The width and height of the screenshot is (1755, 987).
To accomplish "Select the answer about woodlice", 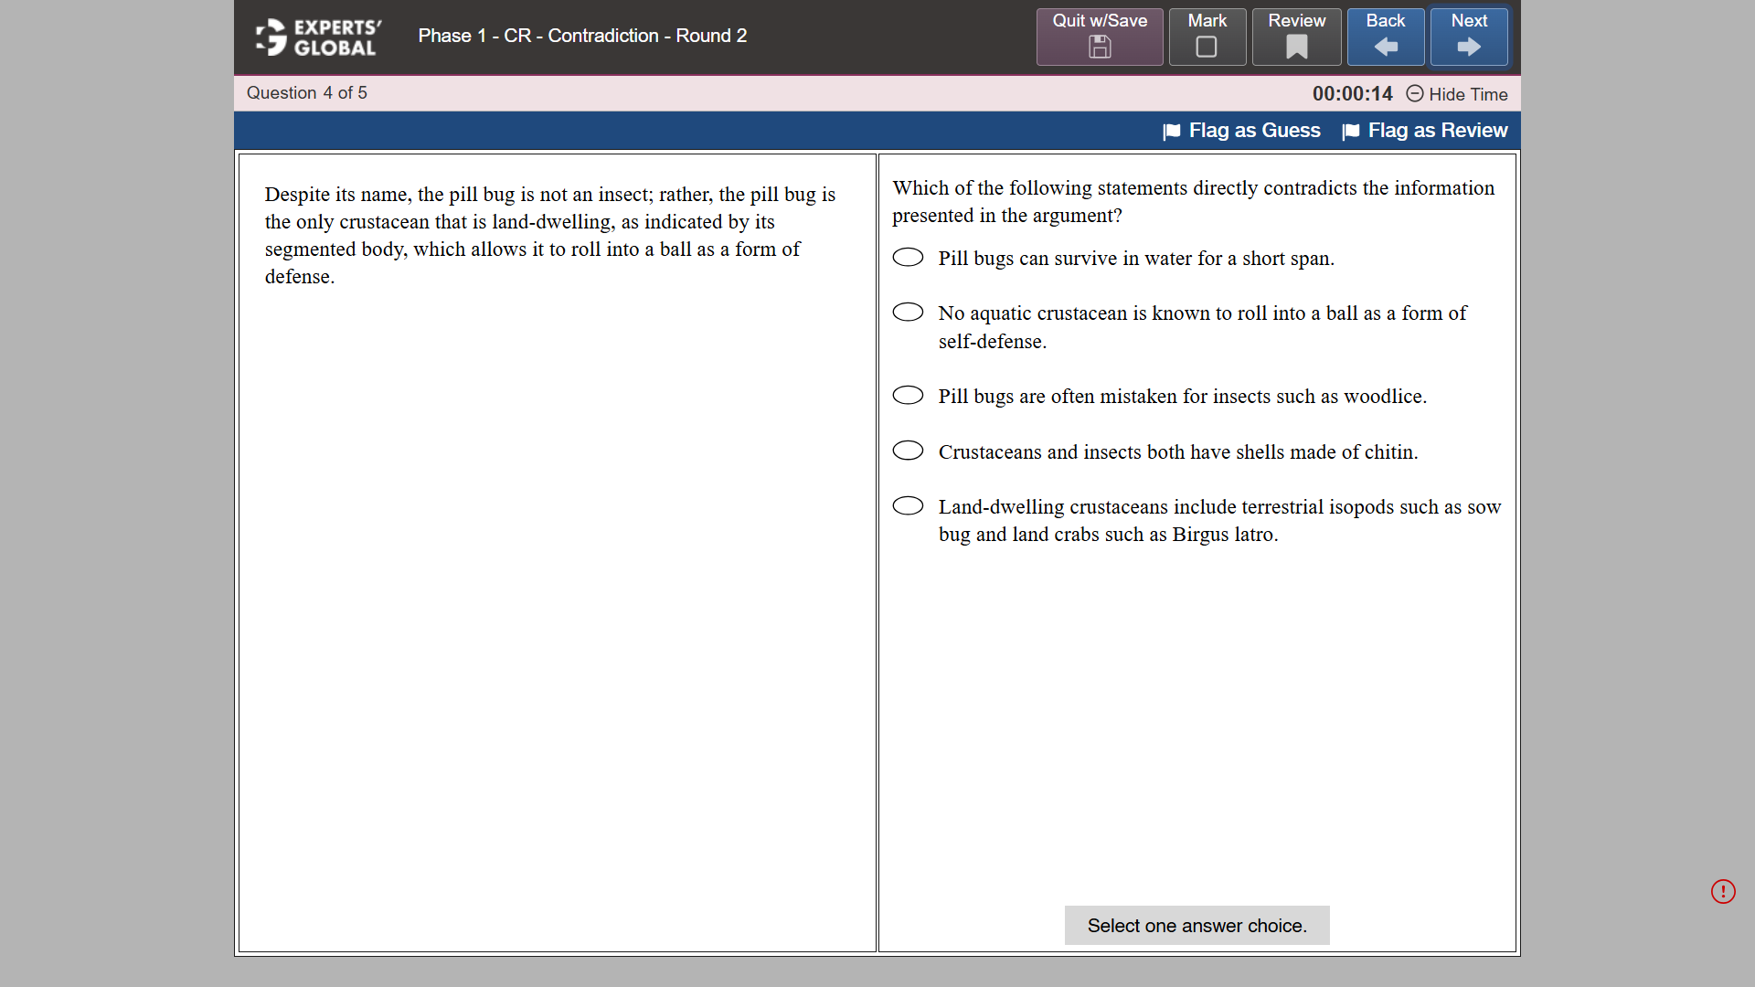I will [x=908, y=395].
